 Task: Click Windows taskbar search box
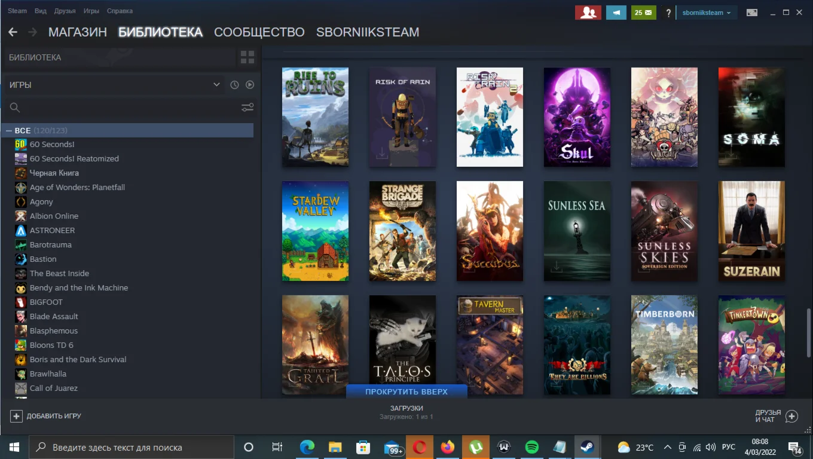[x=132, y=447]
